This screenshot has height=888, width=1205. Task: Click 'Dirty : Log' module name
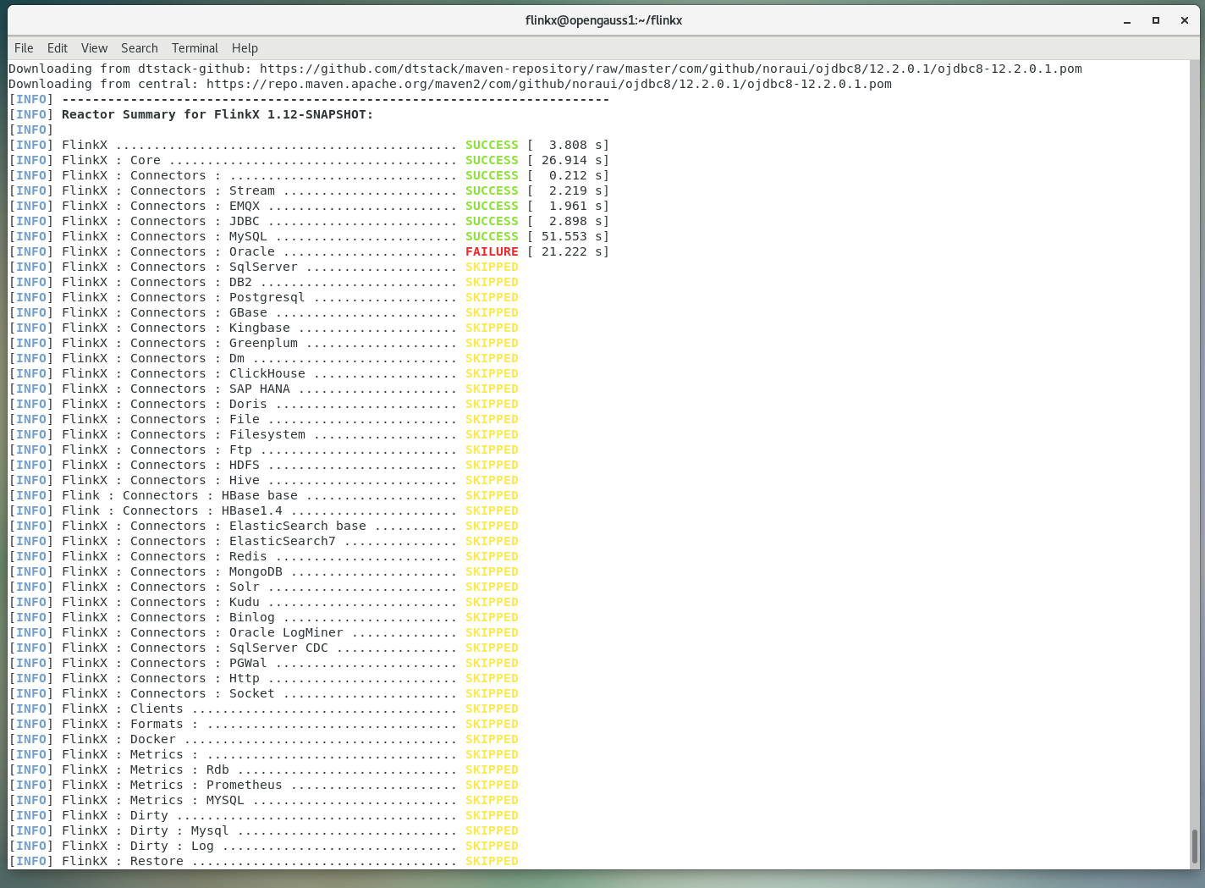tap(172, 846)
